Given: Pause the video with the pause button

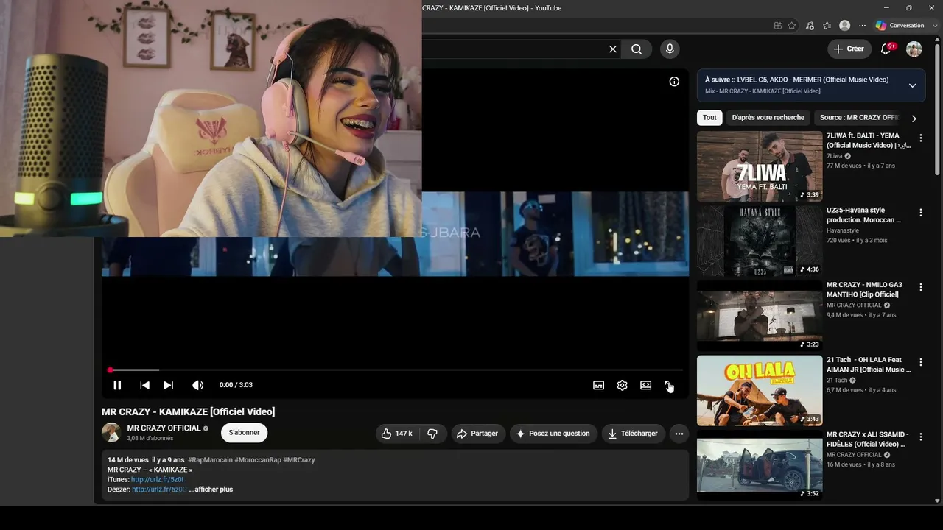Looking at the screenshot, I should click(x=117, y=385).
